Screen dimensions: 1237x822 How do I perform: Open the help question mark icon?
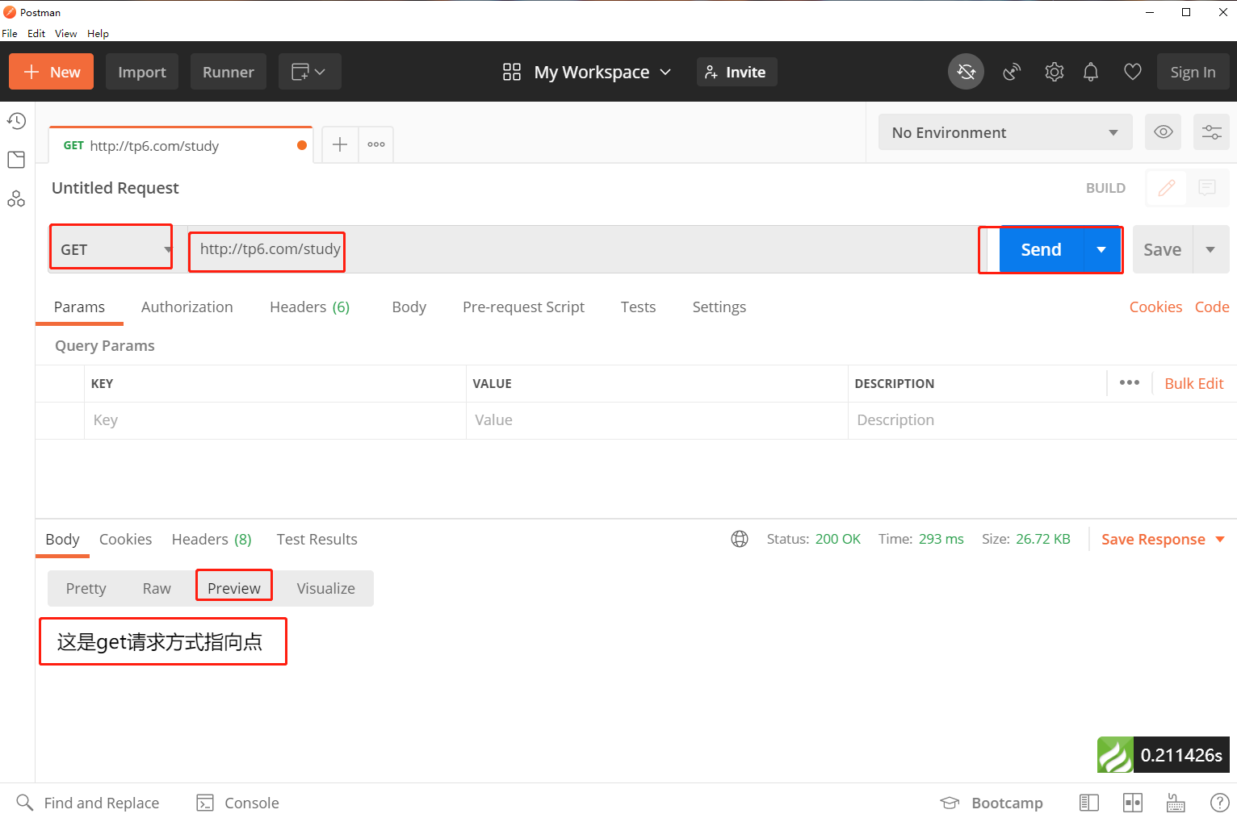coord(1219,803)
